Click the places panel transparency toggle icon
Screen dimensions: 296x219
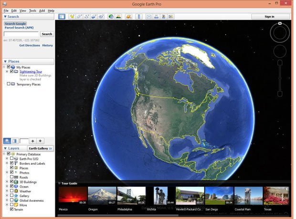coord(14,141)
